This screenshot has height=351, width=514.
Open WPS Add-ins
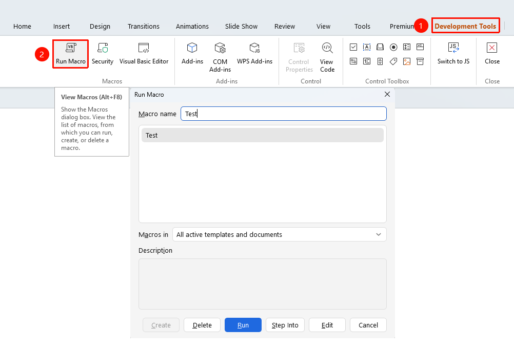coord(255,54)
